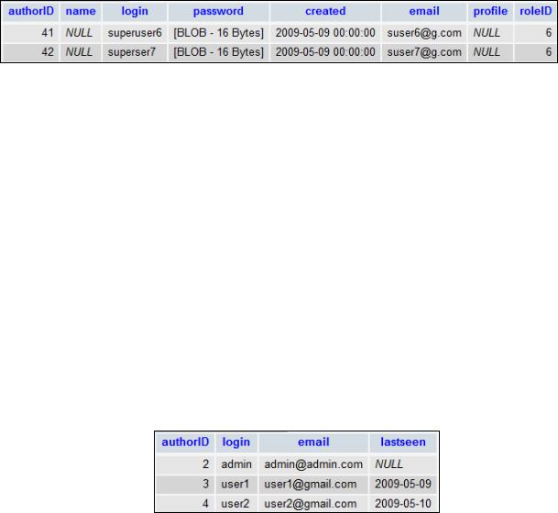Sort top table by authorID header
The height and width of the screenshot is (513, 558).
coord(31,11)
